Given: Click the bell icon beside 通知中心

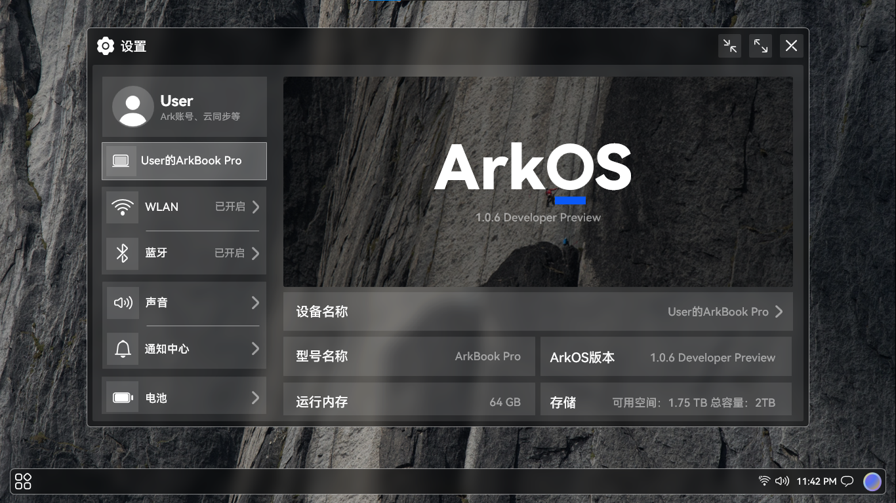Looking at the screenshot, I should [123, 349].
